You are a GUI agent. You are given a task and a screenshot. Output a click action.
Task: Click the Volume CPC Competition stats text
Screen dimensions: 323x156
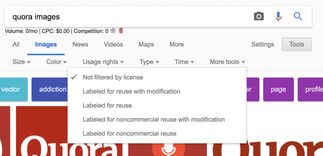[56, 31]
